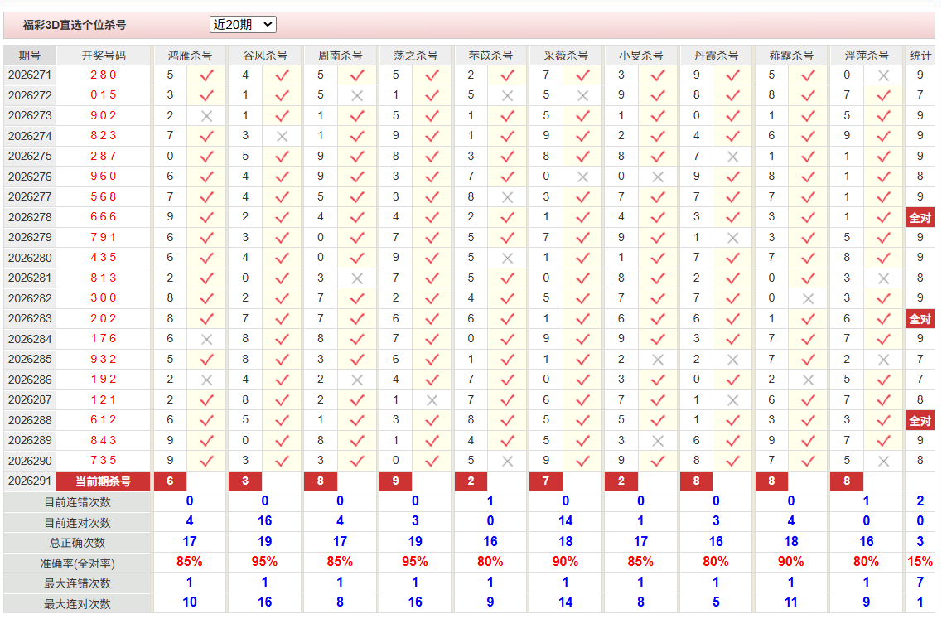Click the X mark for 鸿雁杀号 in row 2026273
The height and width of the screenshot is (624, 942).
tap(206, 116)
